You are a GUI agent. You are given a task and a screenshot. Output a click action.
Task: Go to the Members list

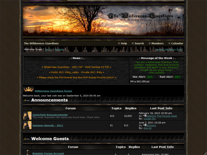[157, 43]
